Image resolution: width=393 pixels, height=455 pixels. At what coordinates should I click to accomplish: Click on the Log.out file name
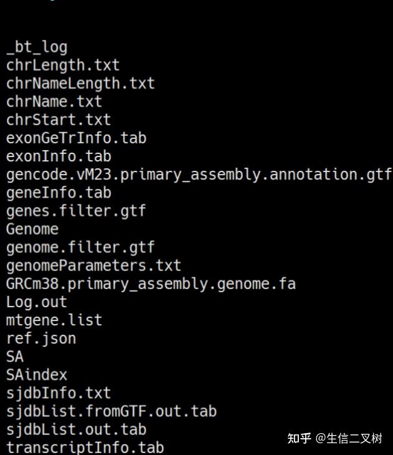click(37, 302)
